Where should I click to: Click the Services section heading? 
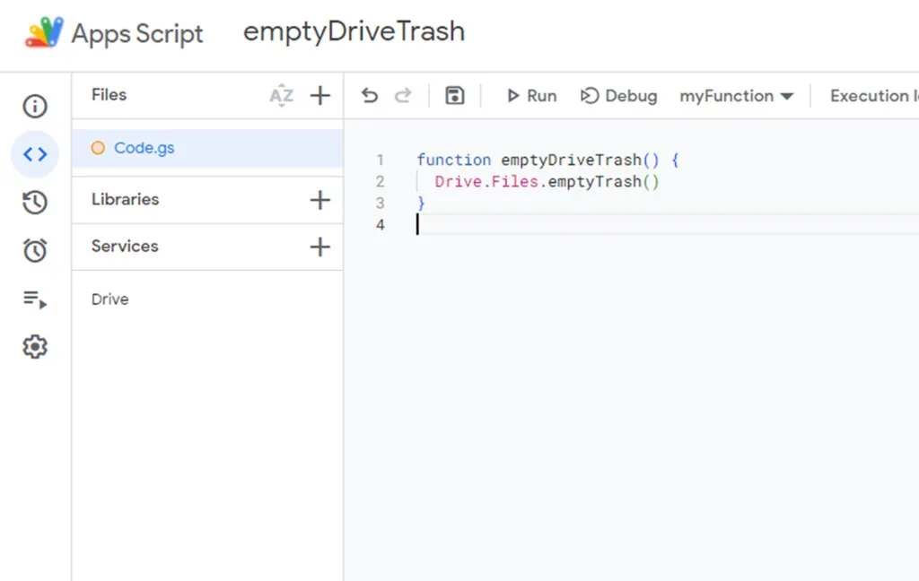125,246
